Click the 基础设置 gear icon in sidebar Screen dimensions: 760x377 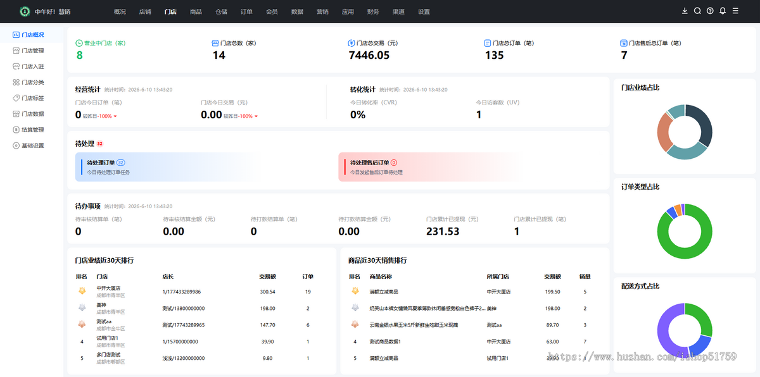coord(16,145)
